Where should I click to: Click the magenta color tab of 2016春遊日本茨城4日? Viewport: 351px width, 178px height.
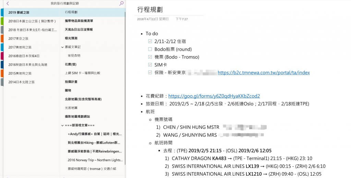[x=2, y=56]
